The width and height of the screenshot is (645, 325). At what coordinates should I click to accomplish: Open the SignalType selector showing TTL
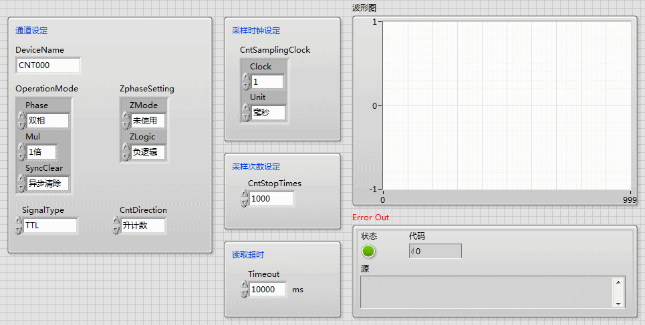coord(50,226)
